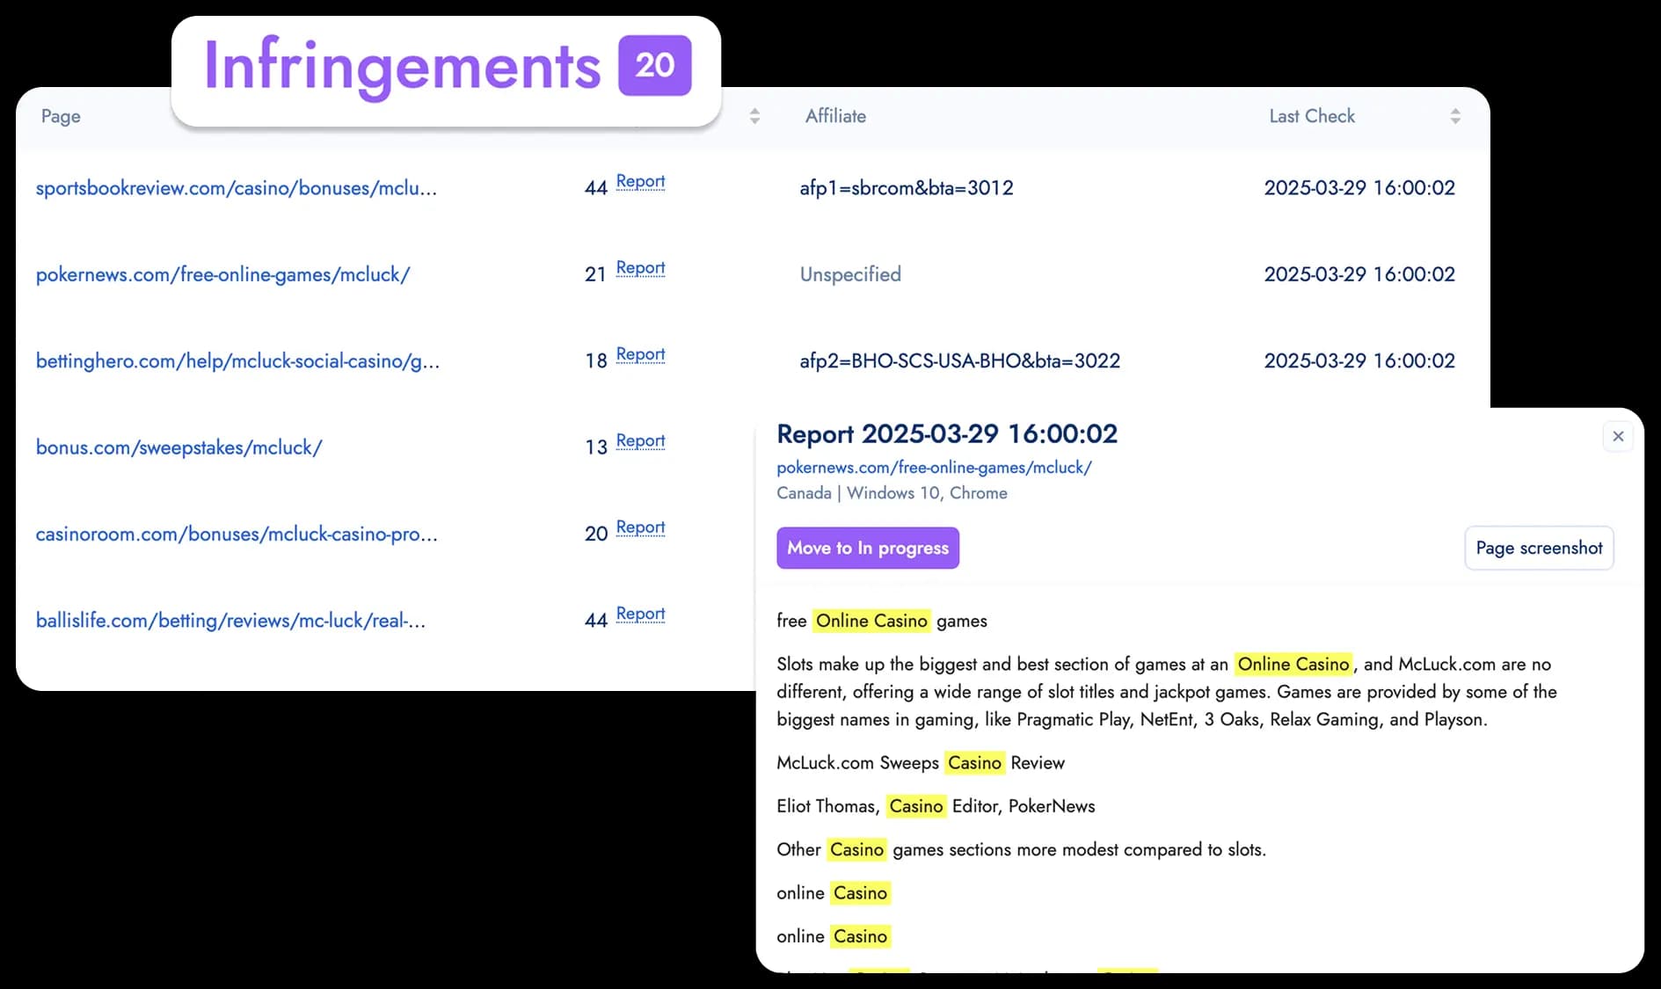Click the count 13 in bonus.com row
The height and width of the screenshot is (989, 1661).
click(x=596, y=447)
